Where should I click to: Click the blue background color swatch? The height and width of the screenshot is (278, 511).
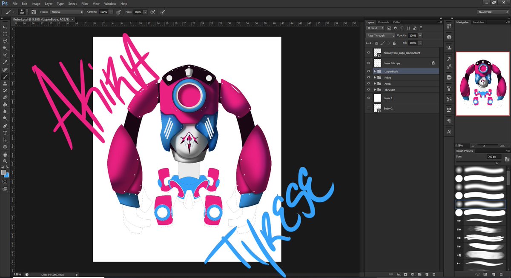point(7,175)
